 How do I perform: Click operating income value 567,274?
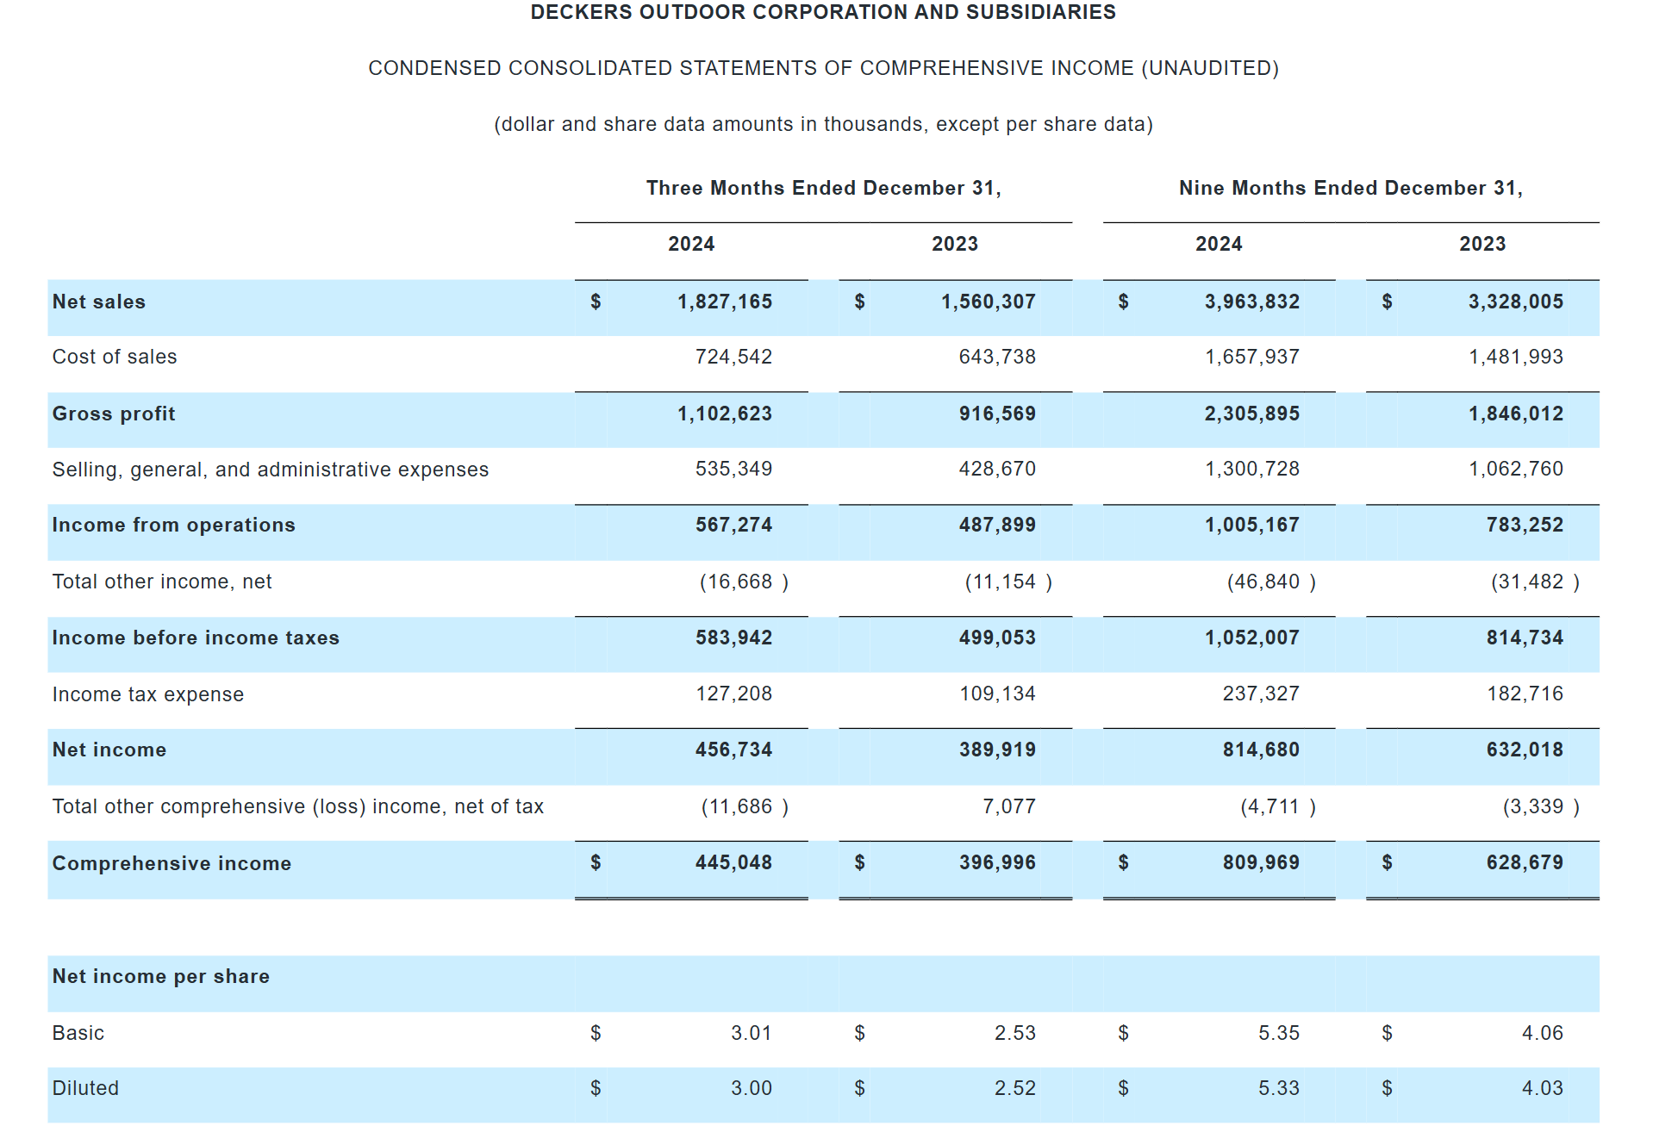coord(734,525)
